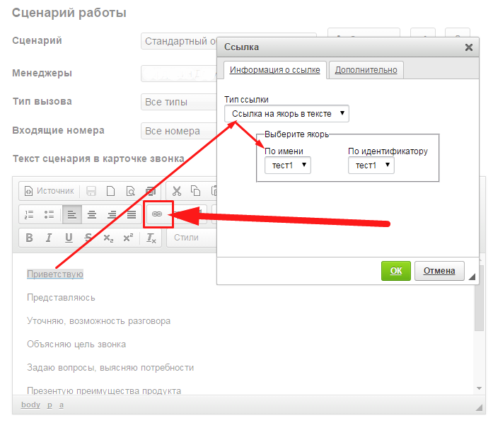Image resolution: width=493 pixels, height=423 pixels.
Task: Open Входящие номера Все номера dropdown
Action: 179,131
